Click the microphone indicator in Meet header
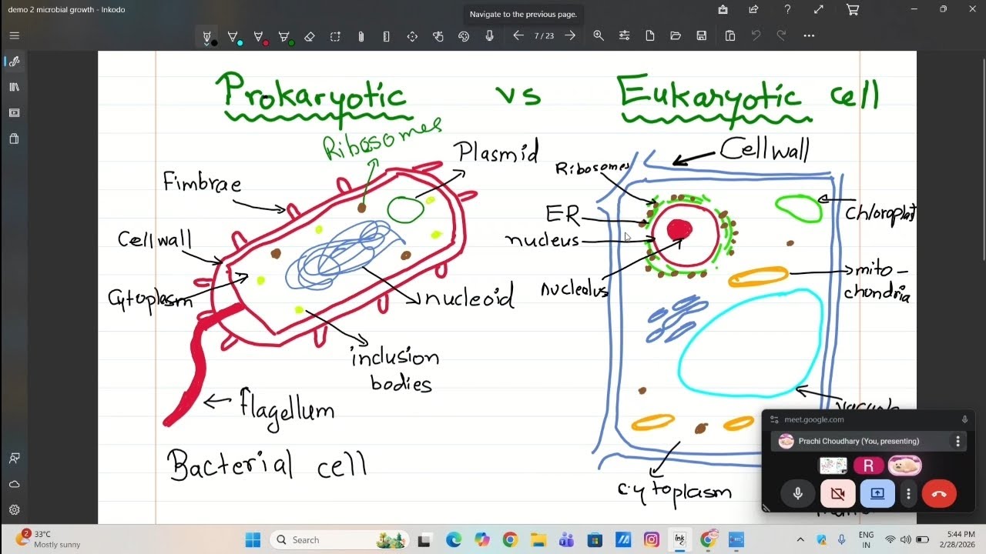Image resolution: width=986 pixels, height=554 pixels. pos(964,419)
